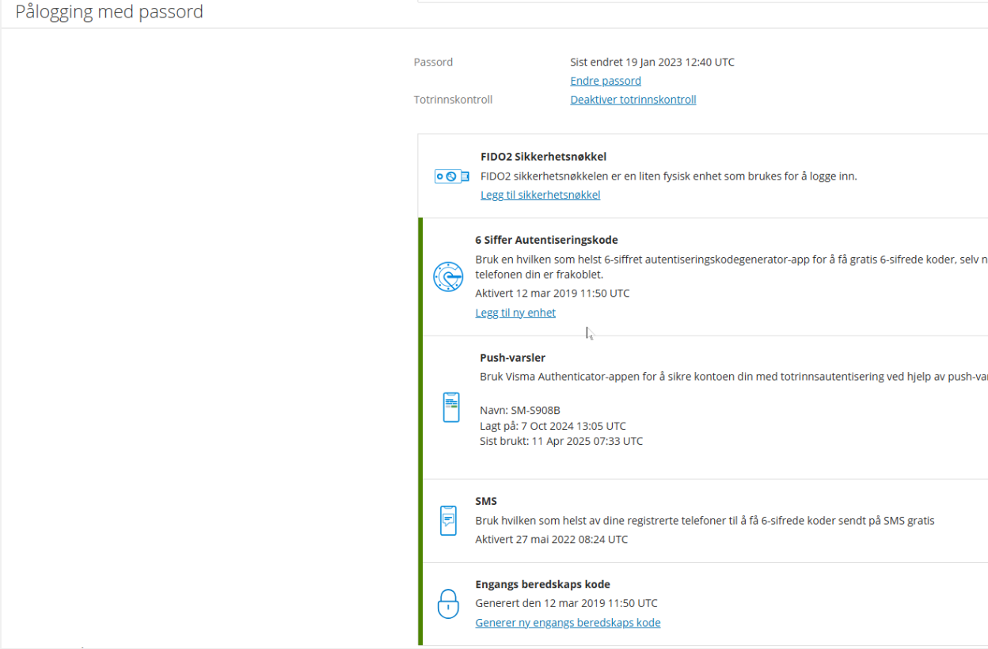Click the SMS message phone icon
Viewport: 988px width, 649px height.
tap(448, 520)
